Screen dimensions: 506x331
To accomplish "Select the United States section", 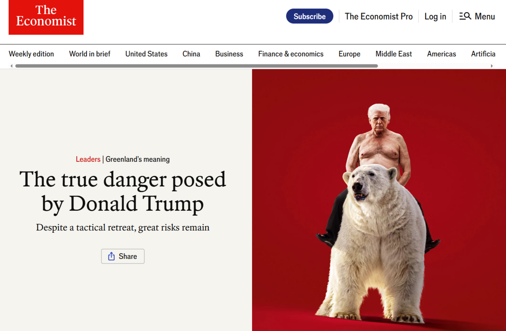I will pyautogui.click(x=146, y=54).
